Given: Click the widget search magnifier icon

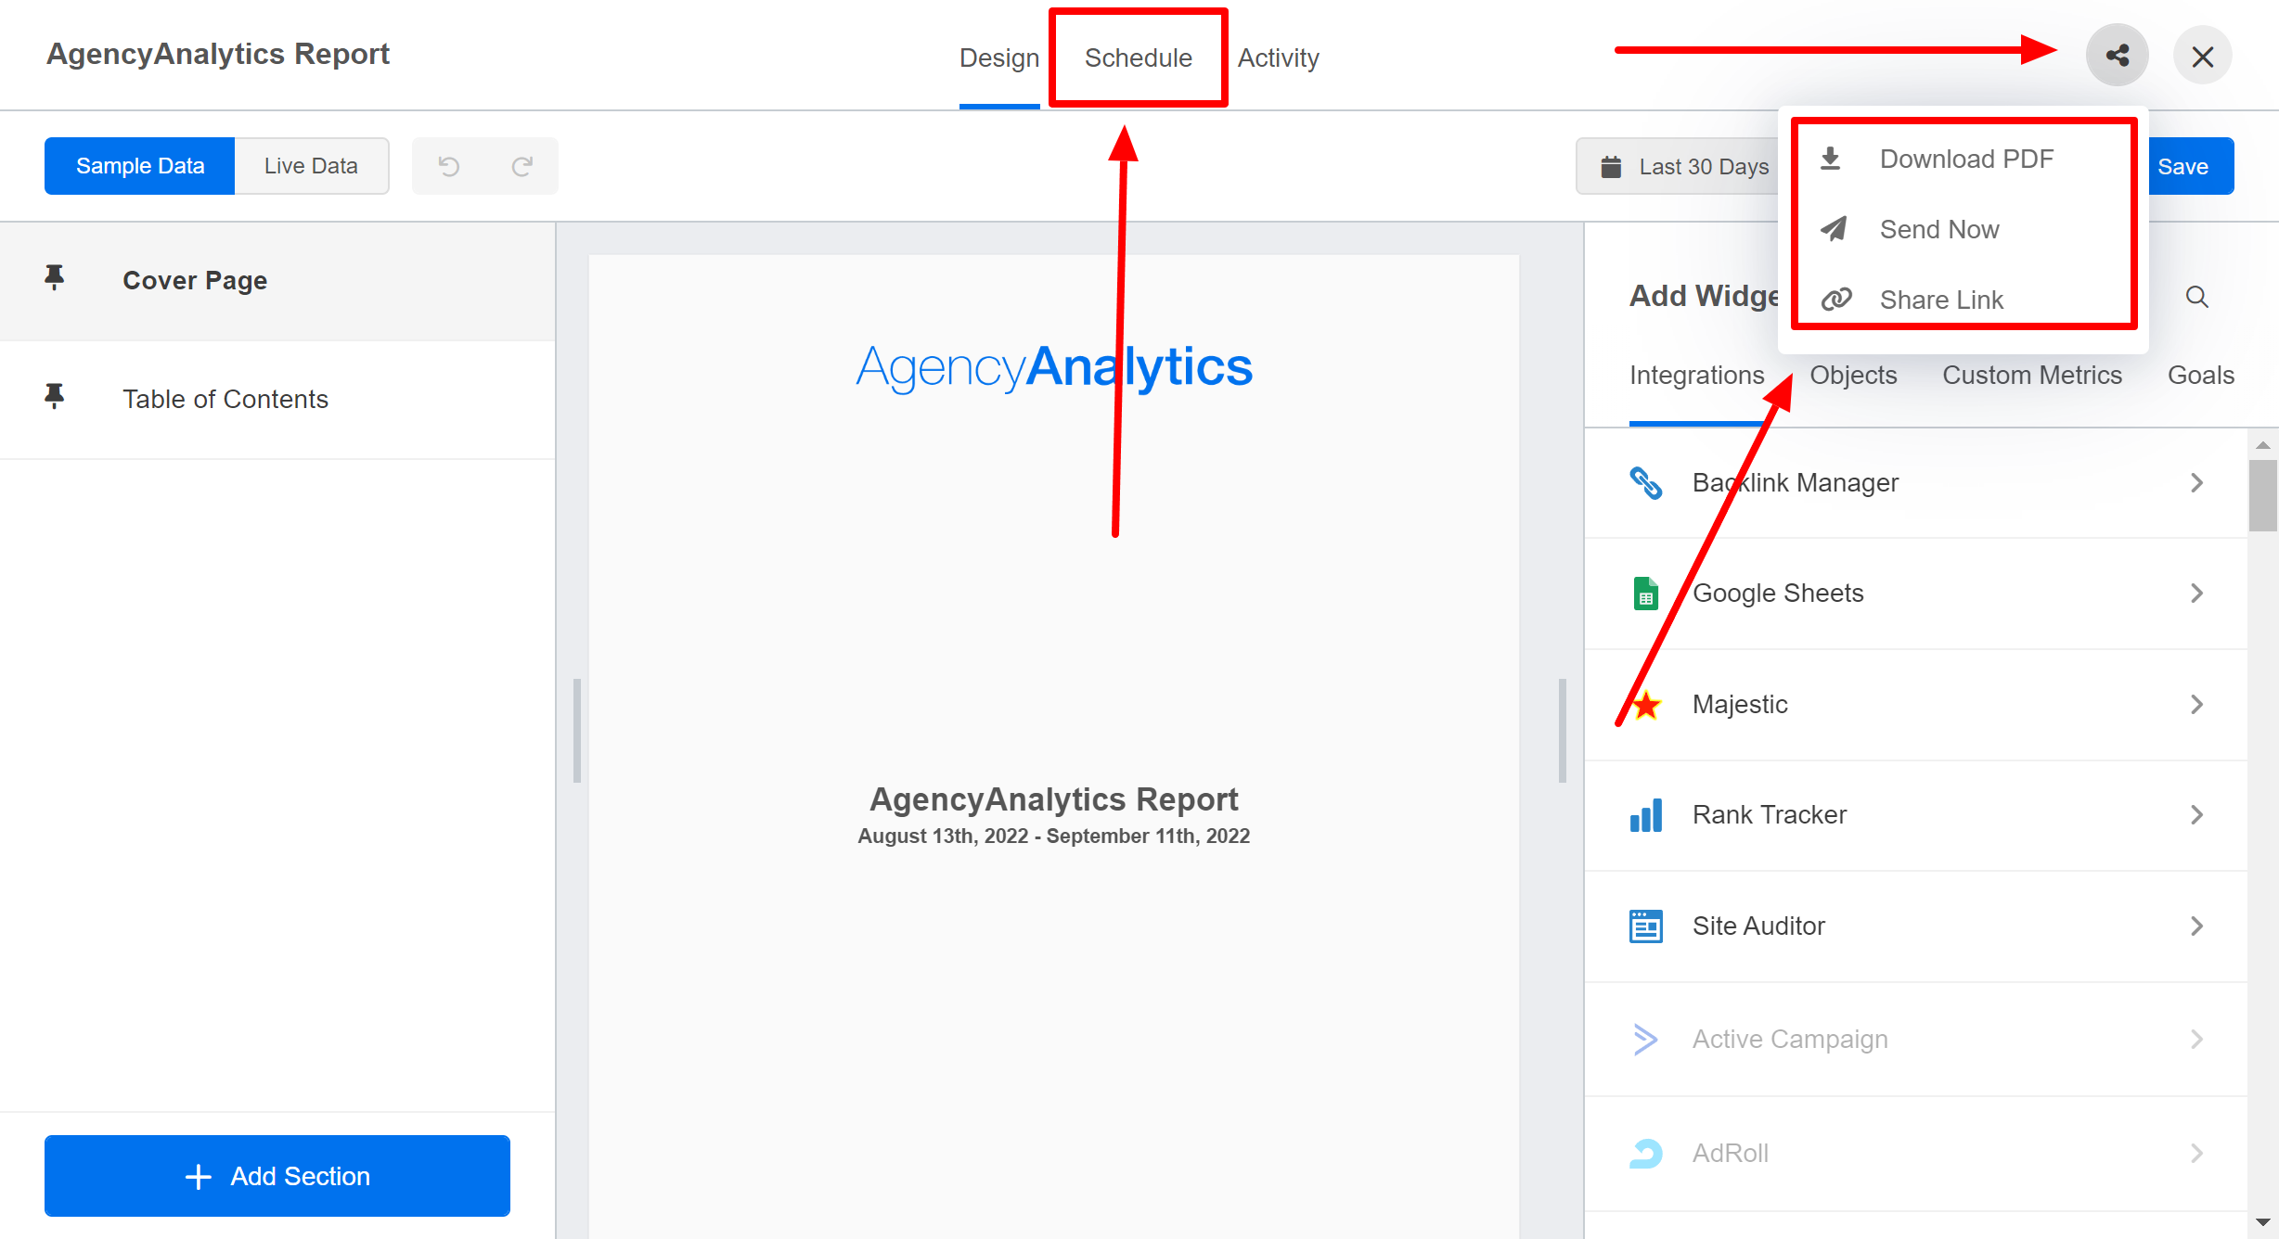Looking at the screenshot, I should click(2196, 297).
